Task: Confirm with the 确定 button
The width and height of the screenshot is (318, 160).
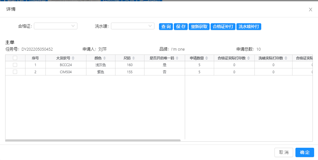Action: tap(304, 153)
